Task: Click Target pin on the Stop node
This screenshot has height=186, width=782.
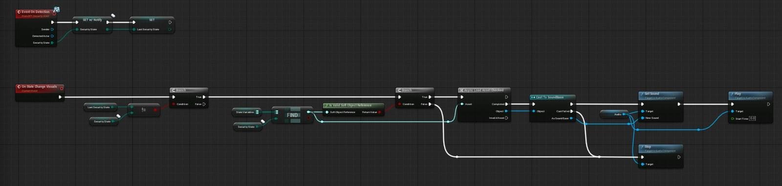Action: 642,164
